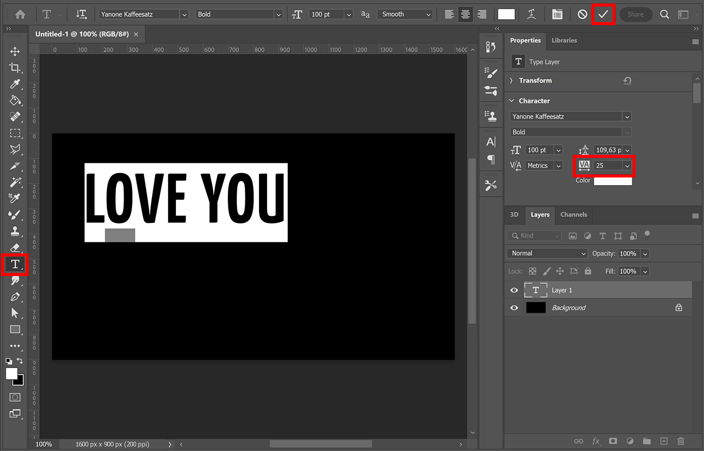Viewport: 704px width, 451px height.
Task: Hide the Background layer
Action: tap(514, 307)
